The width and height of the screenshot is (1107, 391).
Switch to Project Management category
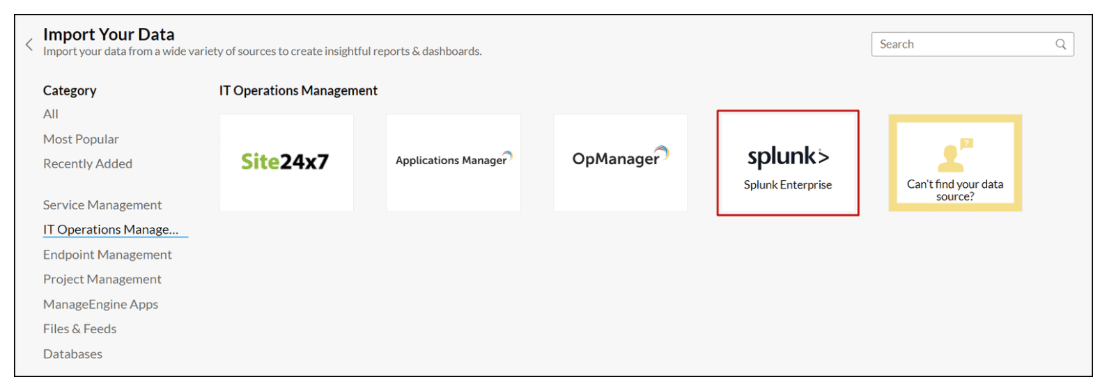(x=102, y=279)
